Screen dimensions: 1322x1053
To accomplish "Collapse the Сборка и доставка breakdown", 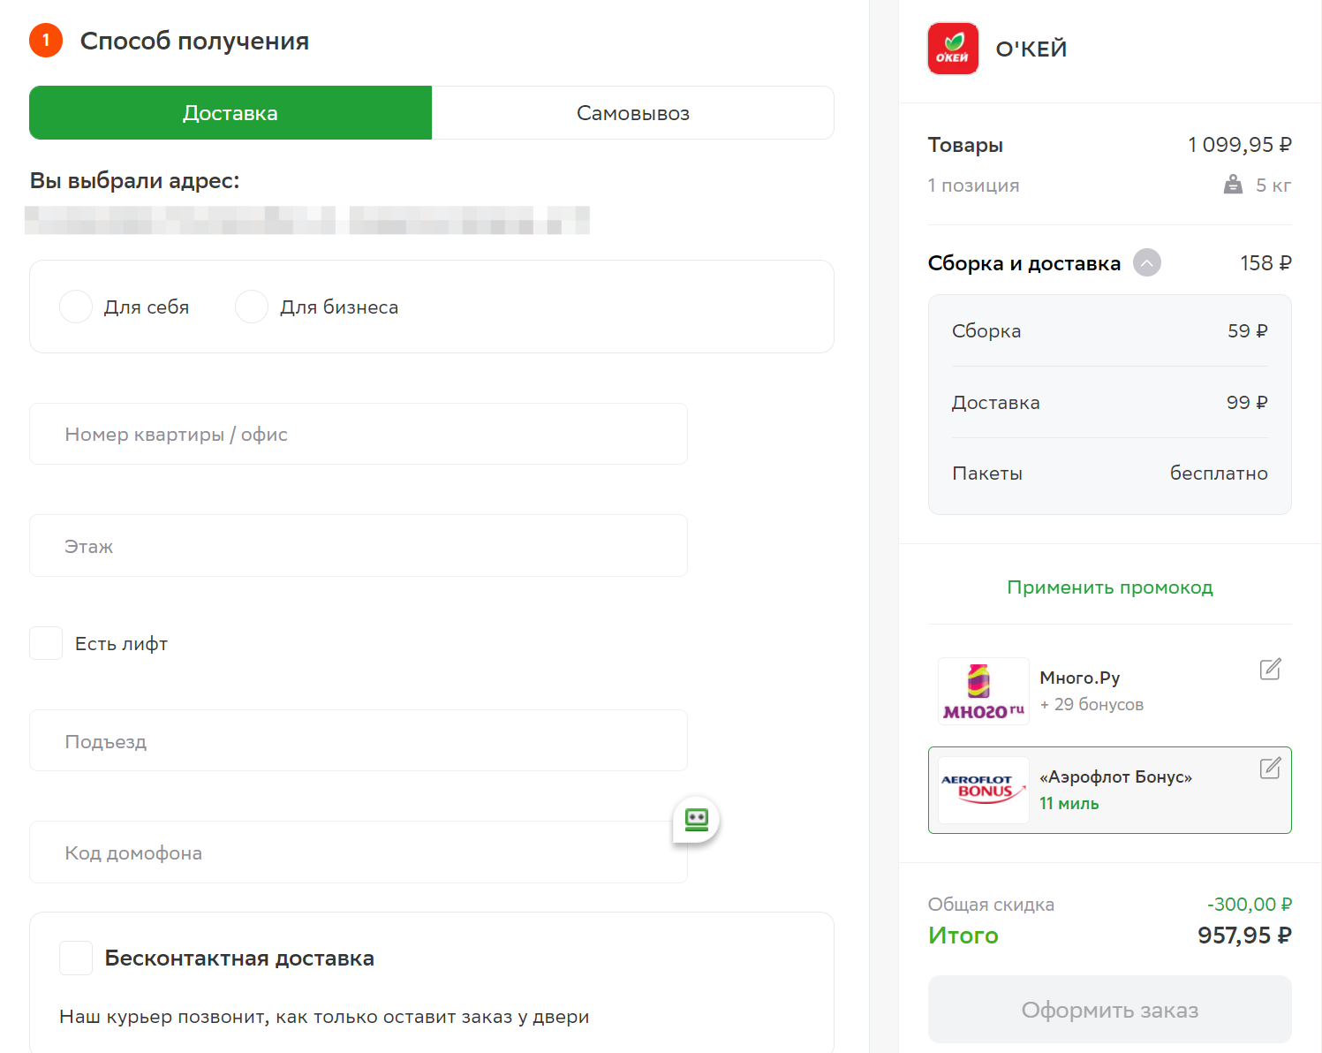I will click(x=1147, y=262).
